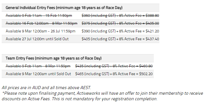Select the team 9 Mar until Sold Out row
This screenshot has height=105, width=207.
78,74
